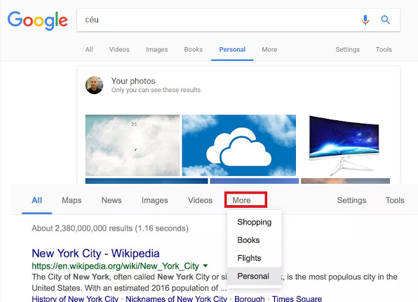Click the blue search magnifier icon
Screen dimensions: 418x302
point(385,20)
